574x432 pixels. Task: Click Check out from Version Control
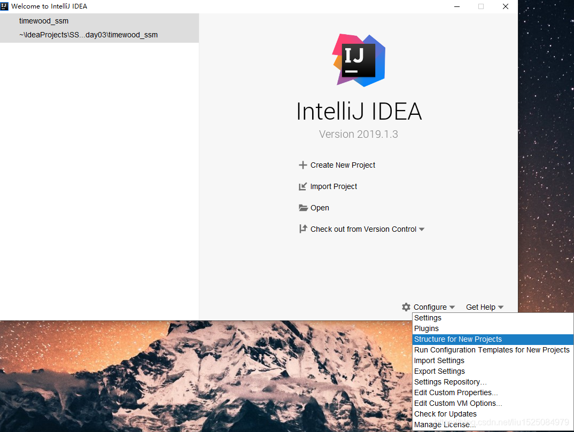363,229
